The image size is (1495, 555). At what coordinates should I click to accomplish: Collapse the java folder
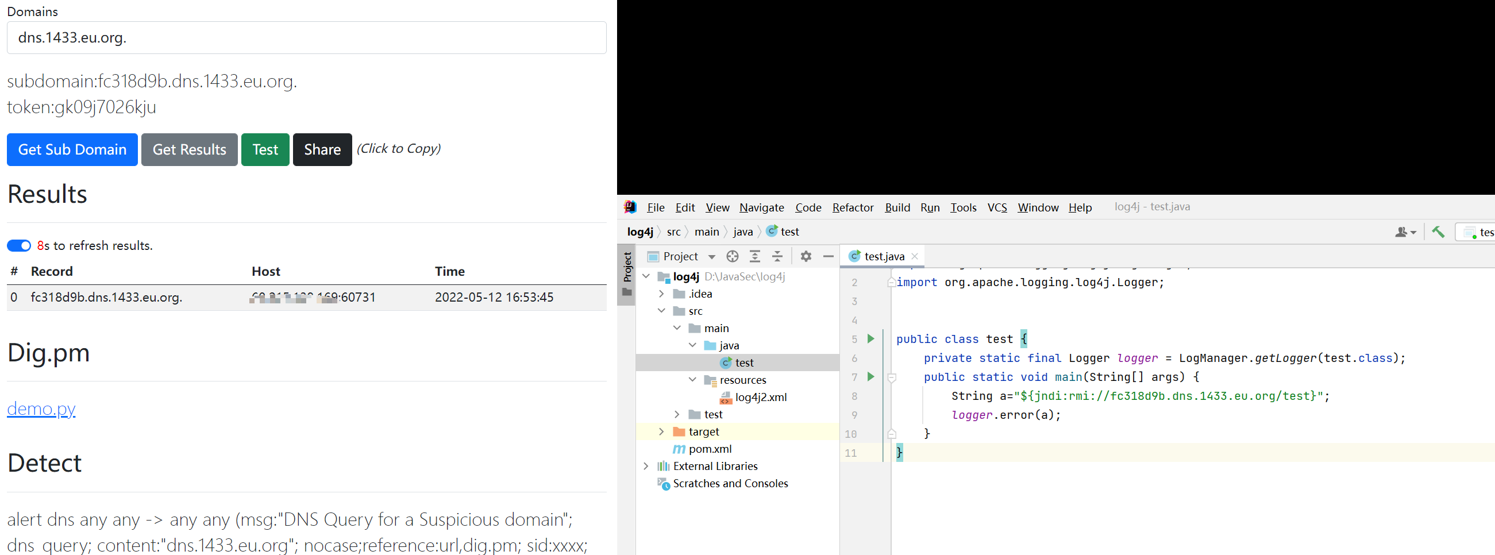tap(692, 345)
